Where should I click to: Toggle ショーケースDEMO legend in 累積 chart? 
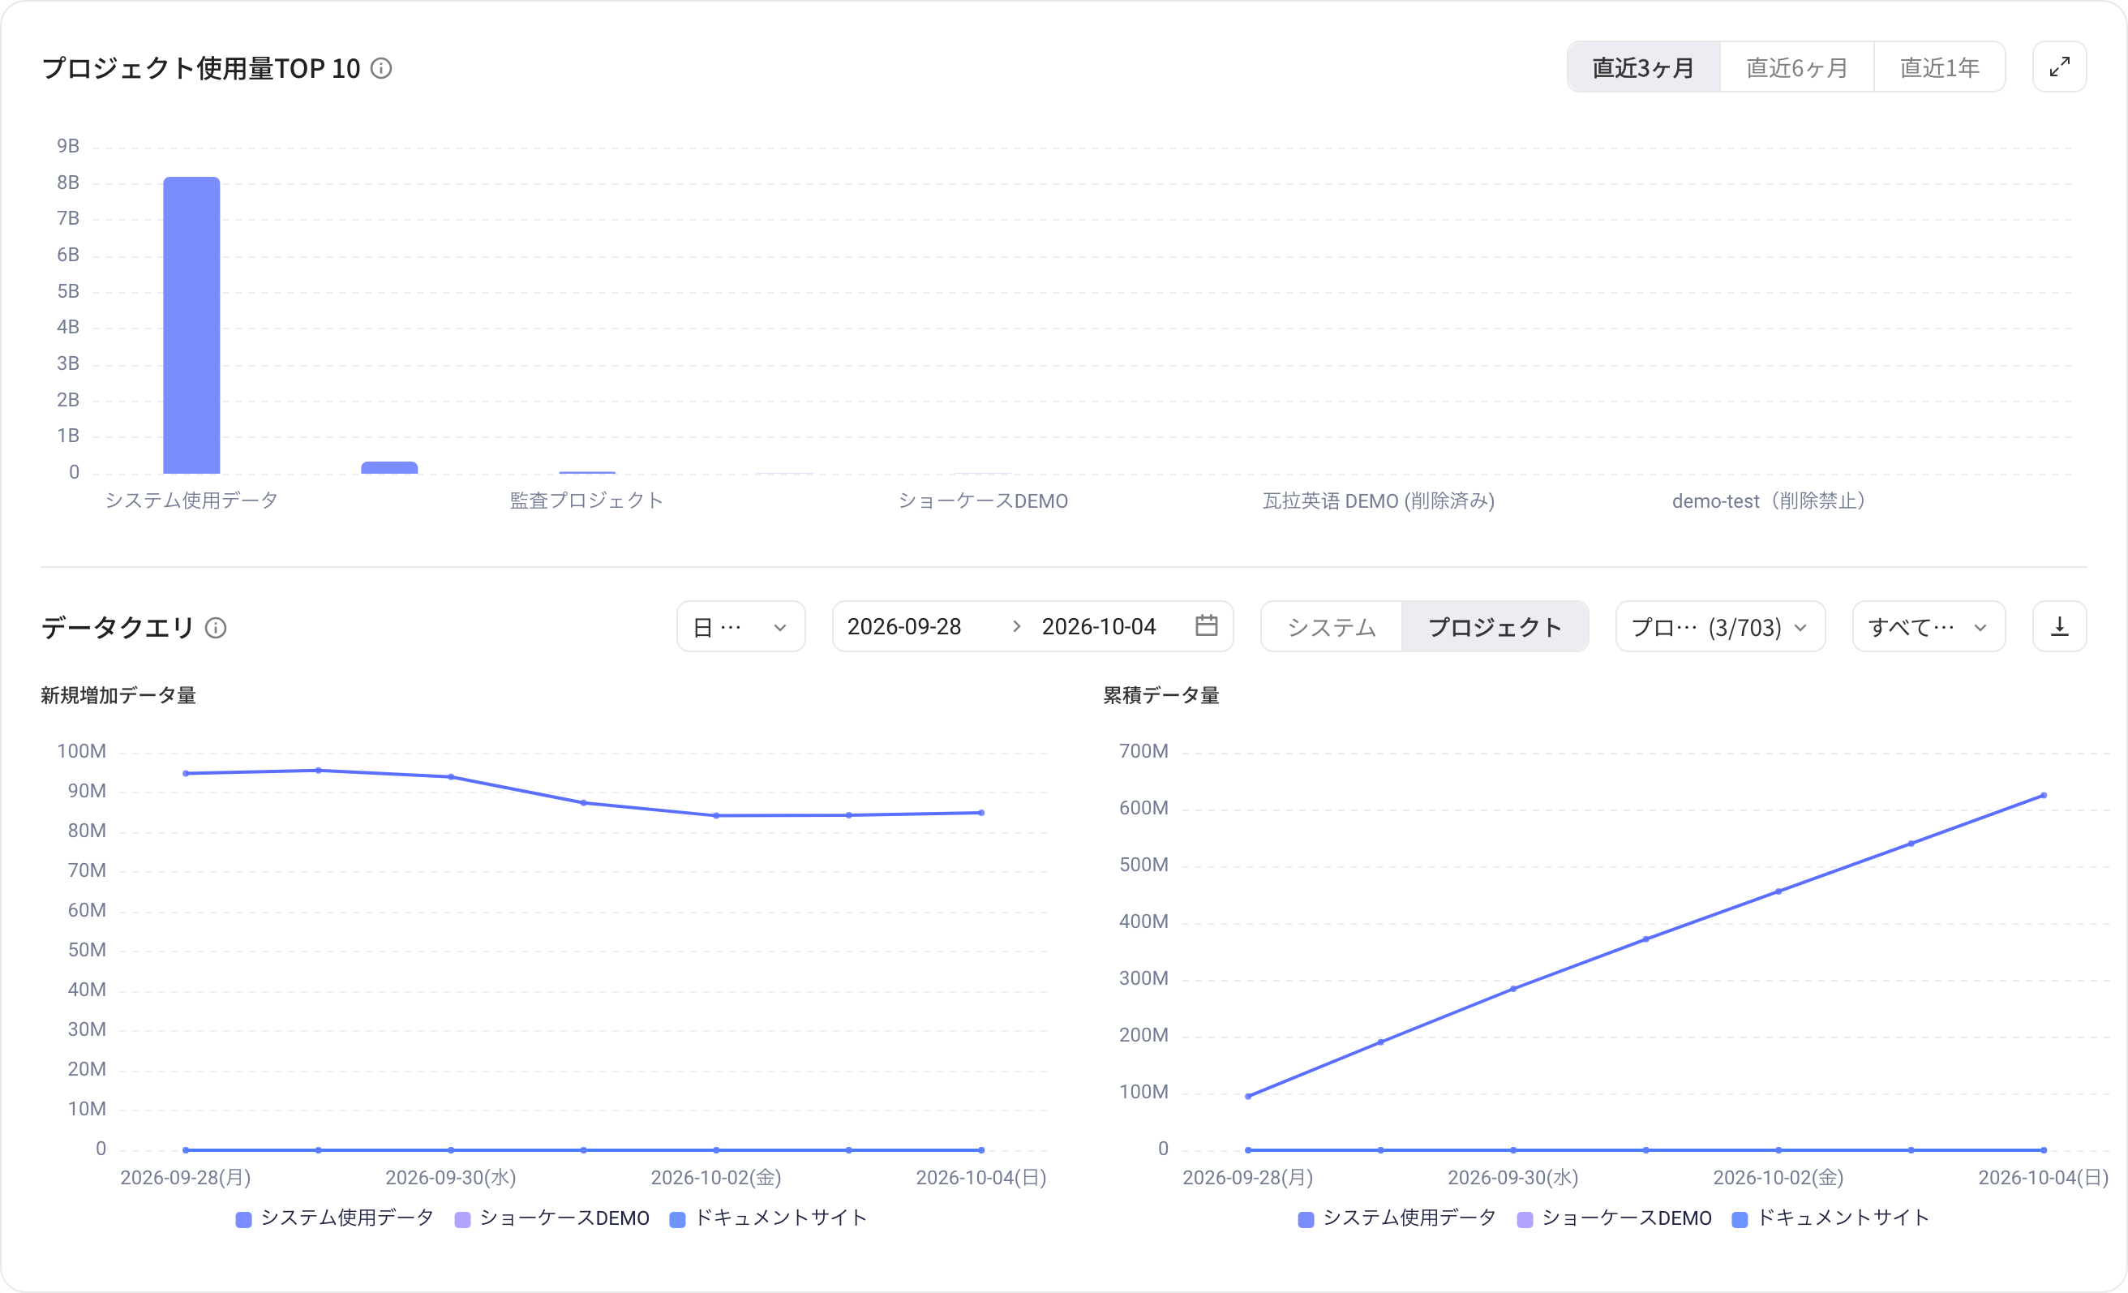click(x=1614, y=1218)
